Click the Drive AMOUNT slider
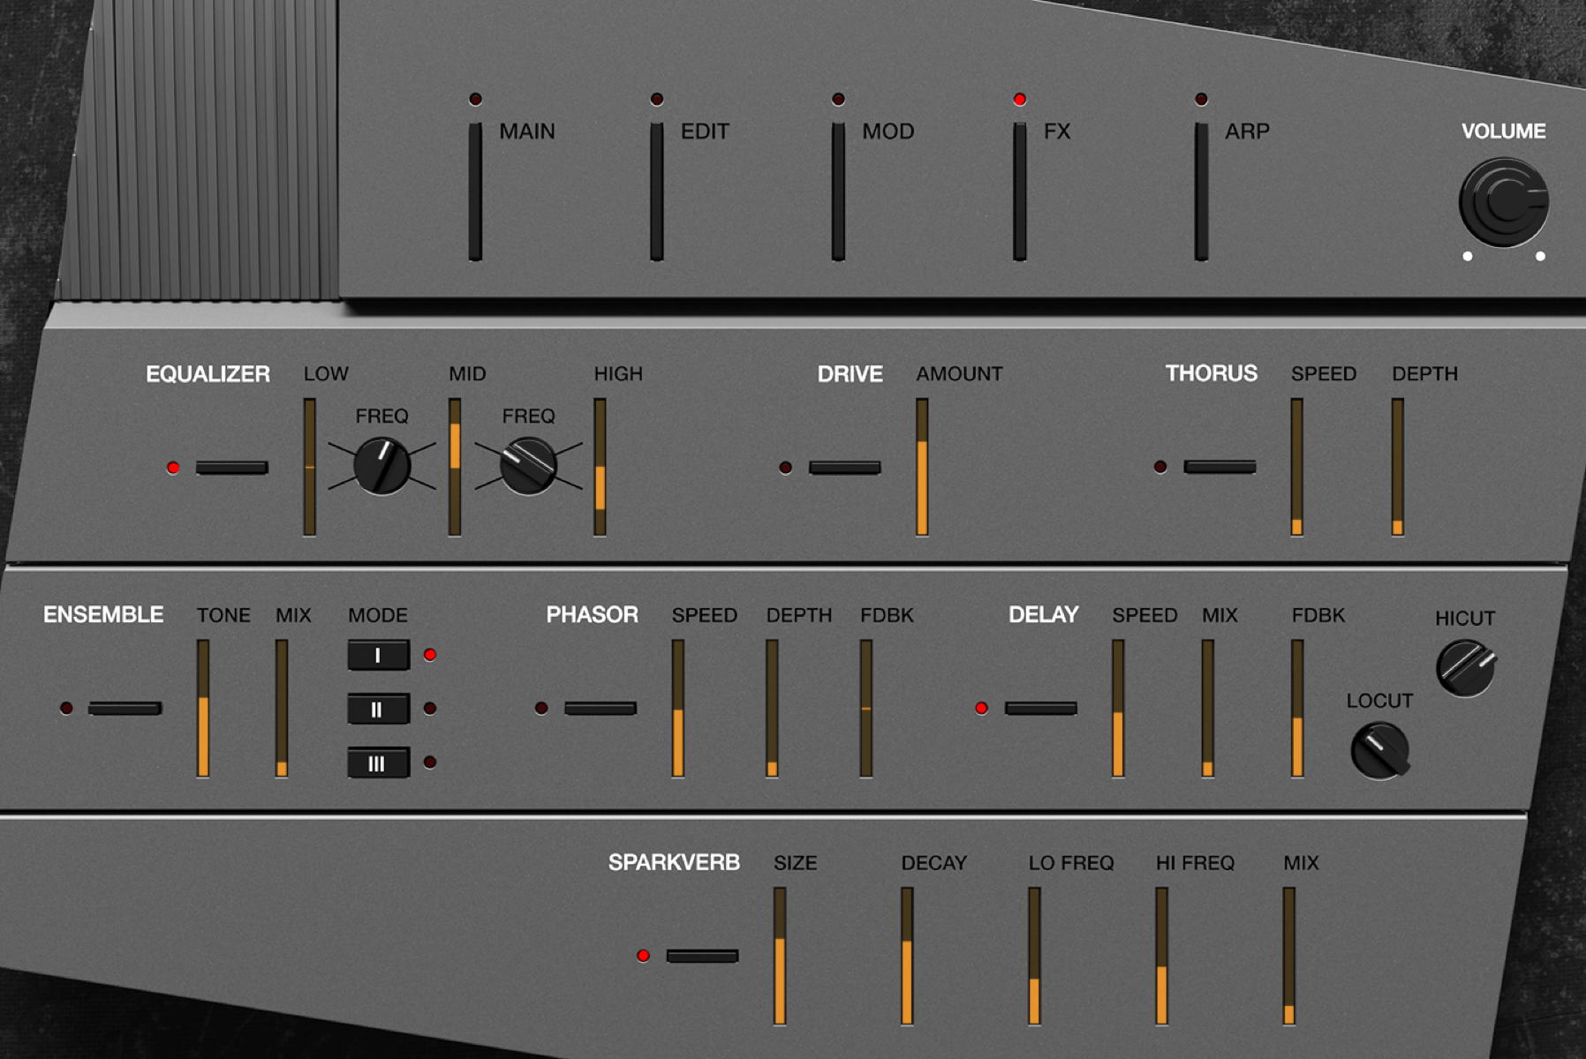The height and width of the screenshot is (1059, 1586). (x=921, y=468)
